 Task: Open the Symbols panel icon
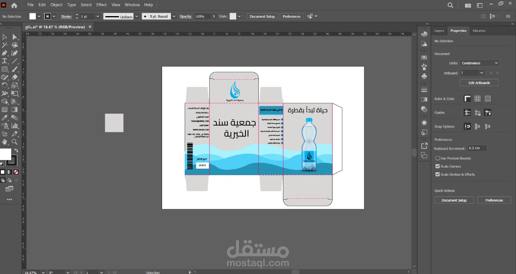pyautogui.click(x=424, y=76)
